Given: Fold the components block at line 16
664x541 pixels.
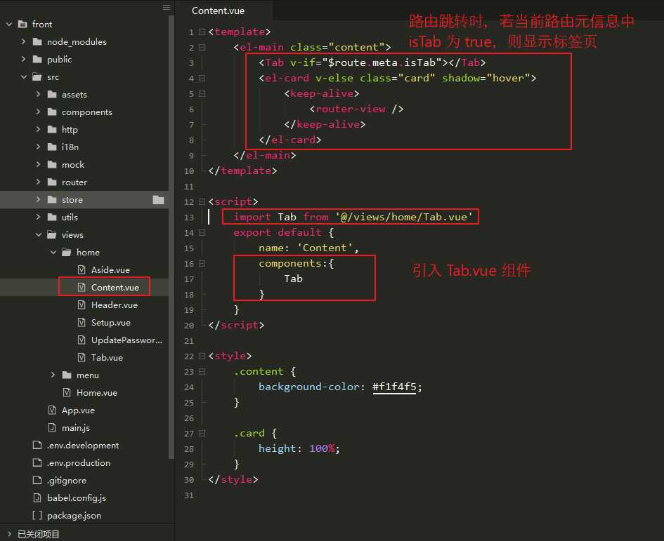Looking at the screenshot, I should (x=202, y=264).
